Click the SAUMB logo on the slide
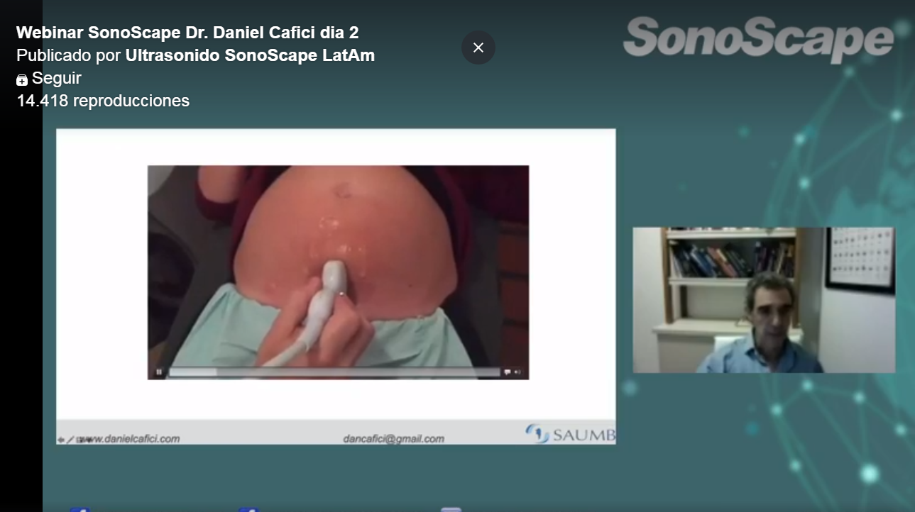 570,434
